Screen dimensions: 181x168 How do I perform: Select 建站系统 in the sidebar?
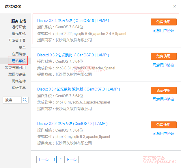(x=19, y=61)
